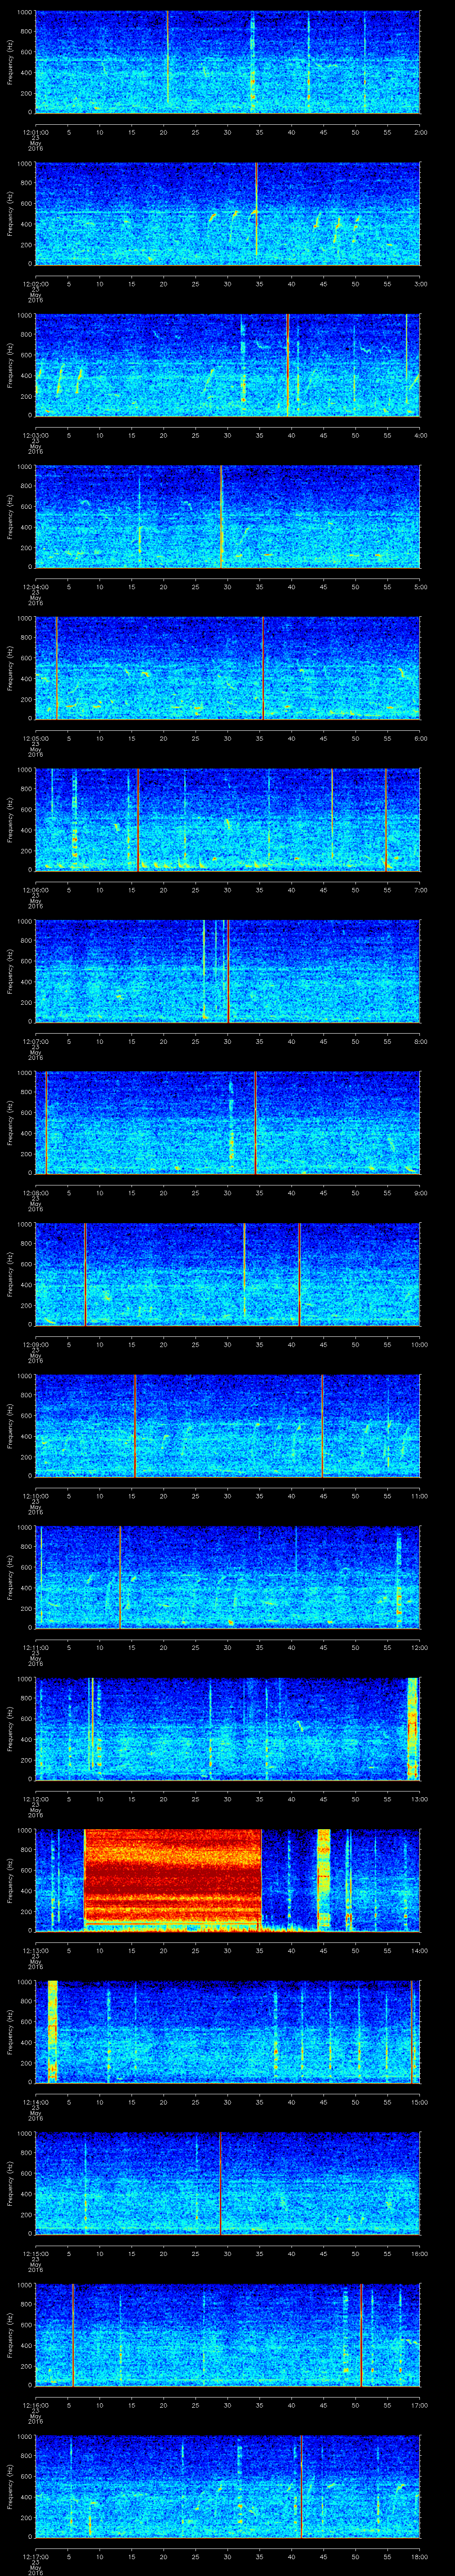The width and height of the screenshot is (455, 2576).
Task: Click the '12:12:00' start time label
Action: (35, 1799)
